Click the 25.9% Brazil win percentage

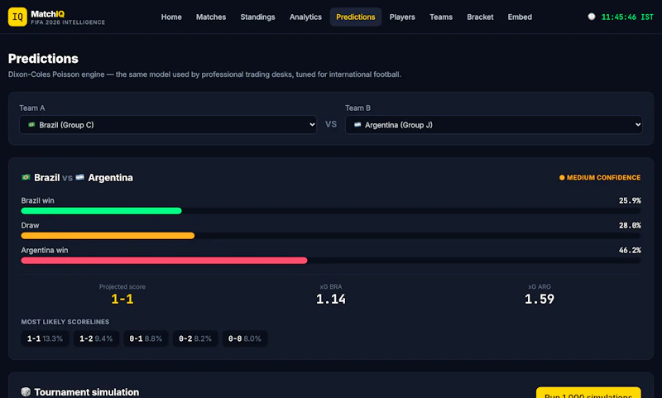point(630,200)
